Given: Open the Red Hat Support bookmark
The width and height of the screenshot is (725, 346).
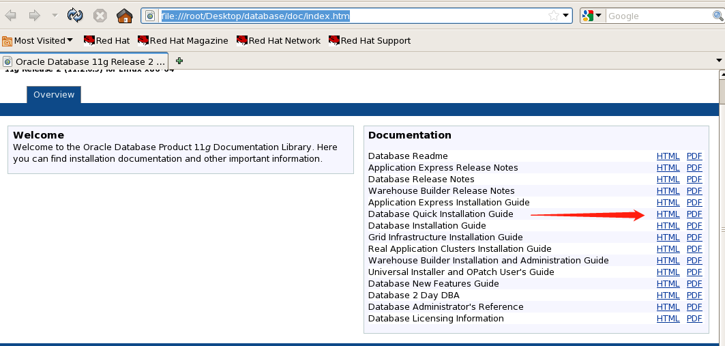Looking at the screenshot, I should [x=370, y=41].
